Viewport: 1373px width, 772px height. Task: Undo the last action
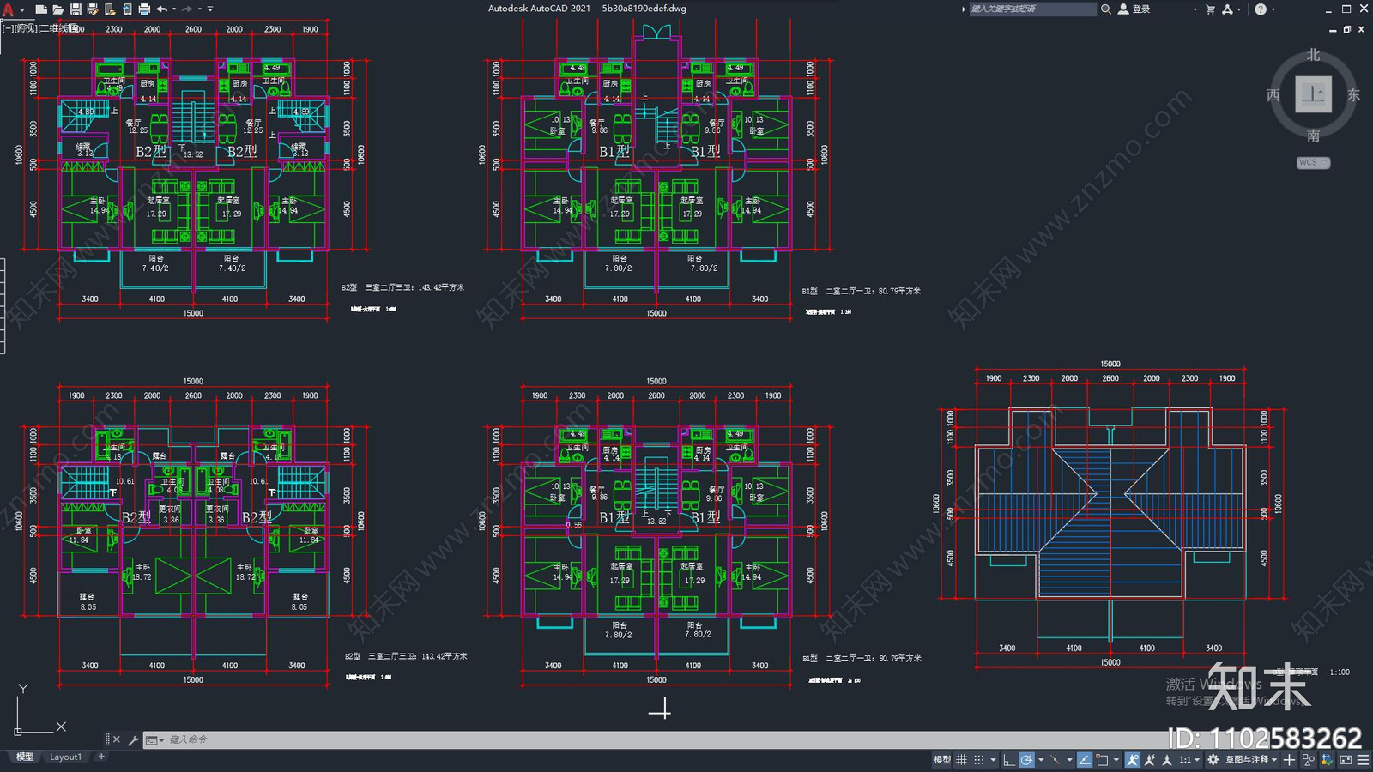[x=161, y=9]
